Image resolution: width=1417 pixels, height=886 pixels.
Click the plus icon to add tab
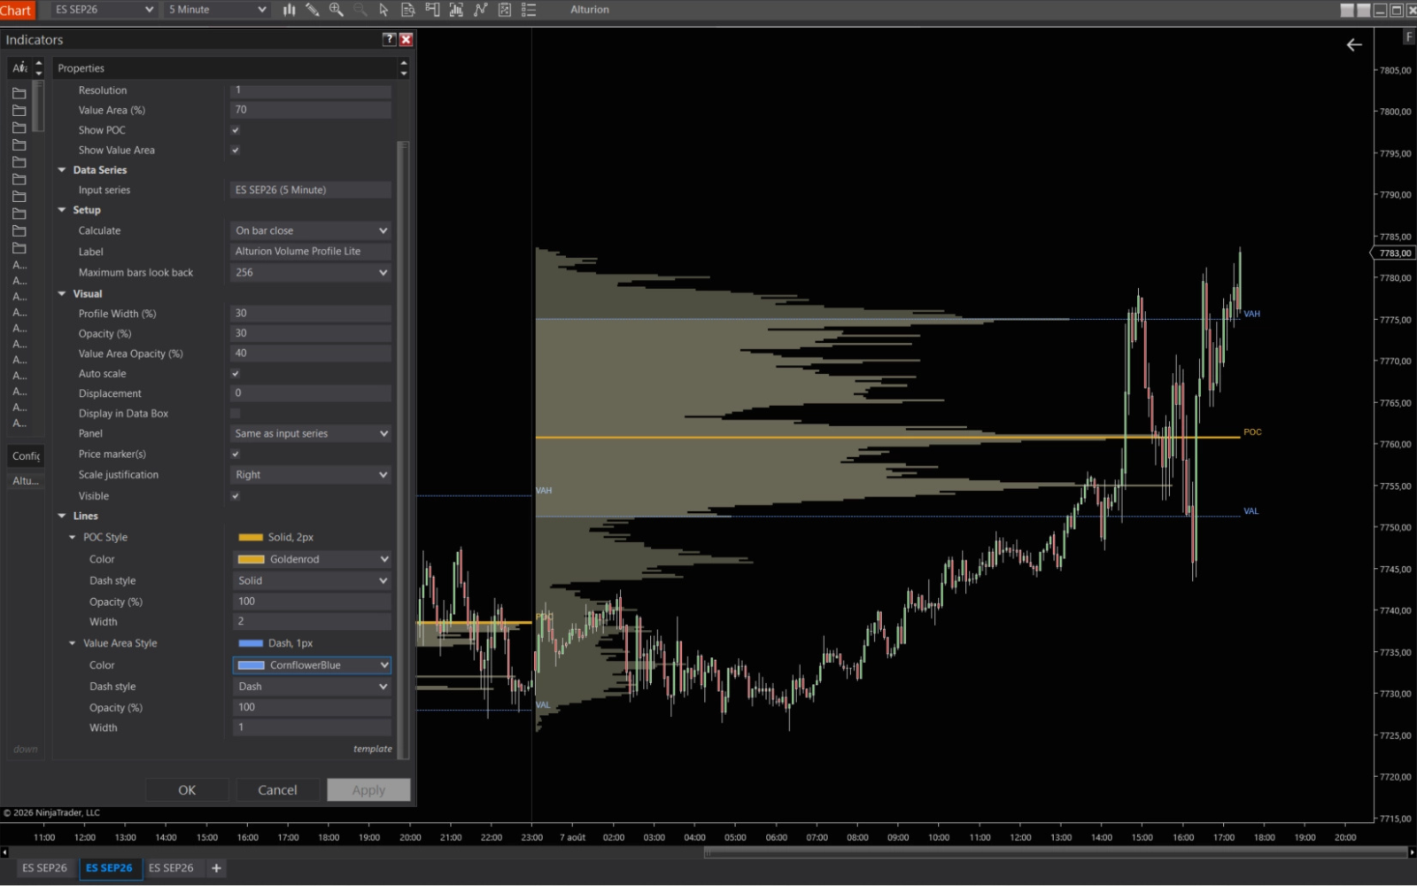coord(216,868)
